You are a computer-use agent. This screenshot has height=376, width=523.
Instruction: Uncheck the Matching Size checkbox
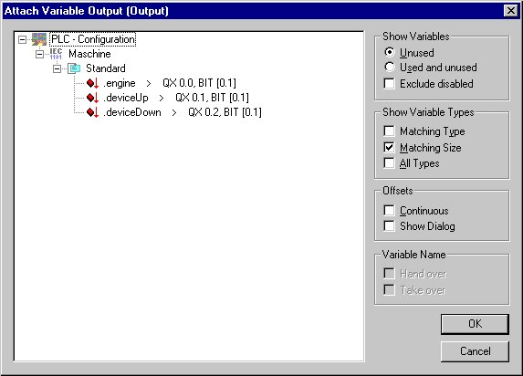389,147
